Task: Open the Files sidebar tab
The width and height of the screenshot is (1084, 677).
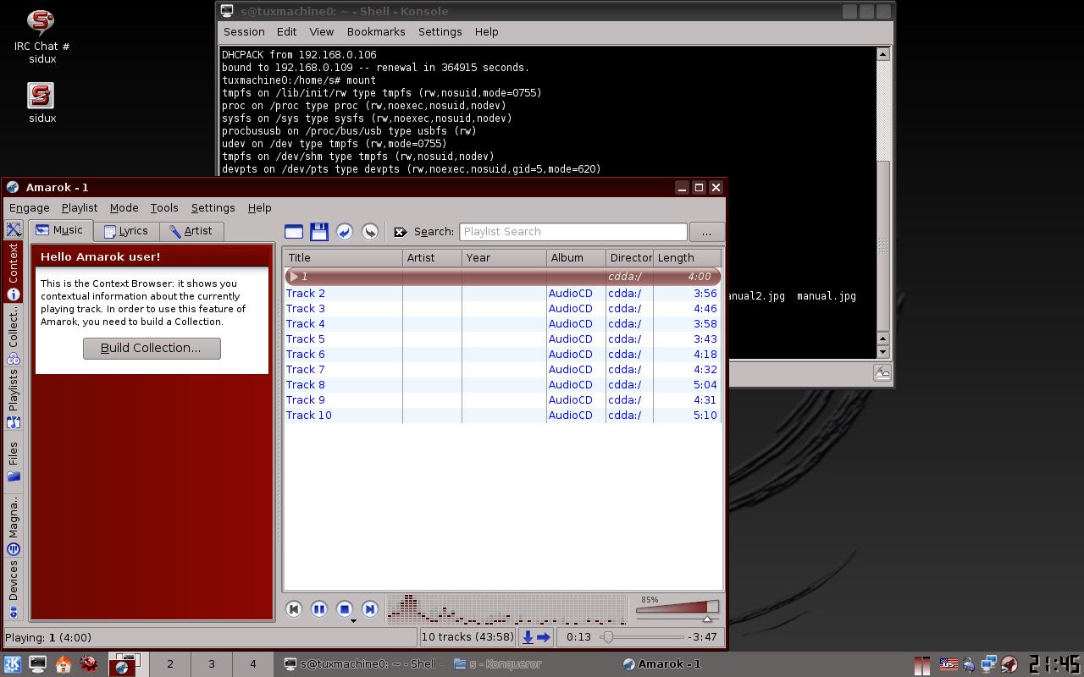Action: point(14,462)
